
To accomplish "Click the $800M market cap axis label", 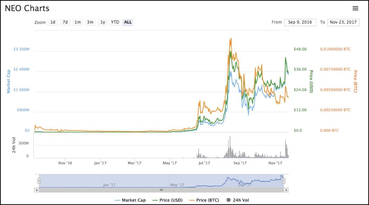I will point(23,110).
